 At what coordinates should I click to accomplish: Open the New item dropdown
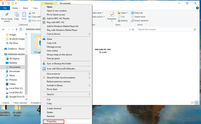pos(98,13)
